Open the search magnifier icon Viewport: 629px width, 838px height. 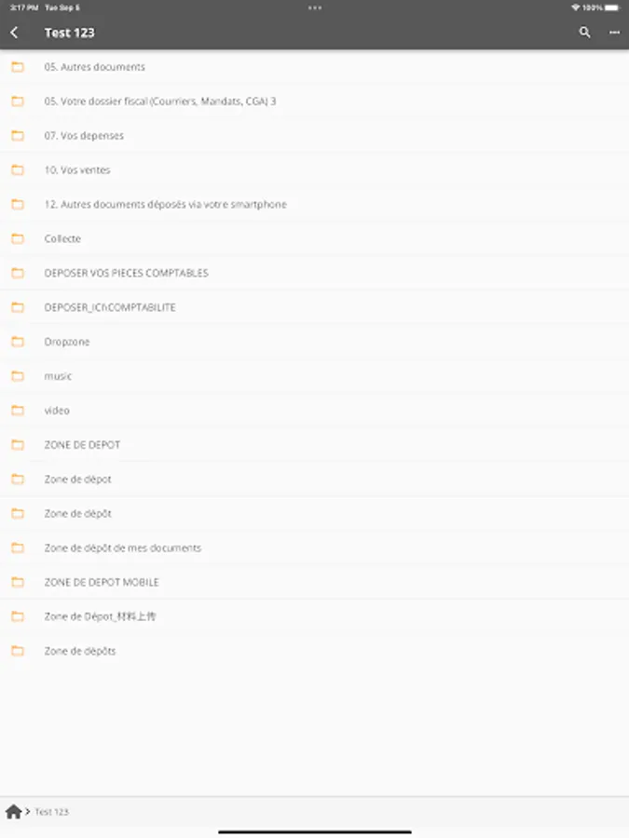(584, 33)
